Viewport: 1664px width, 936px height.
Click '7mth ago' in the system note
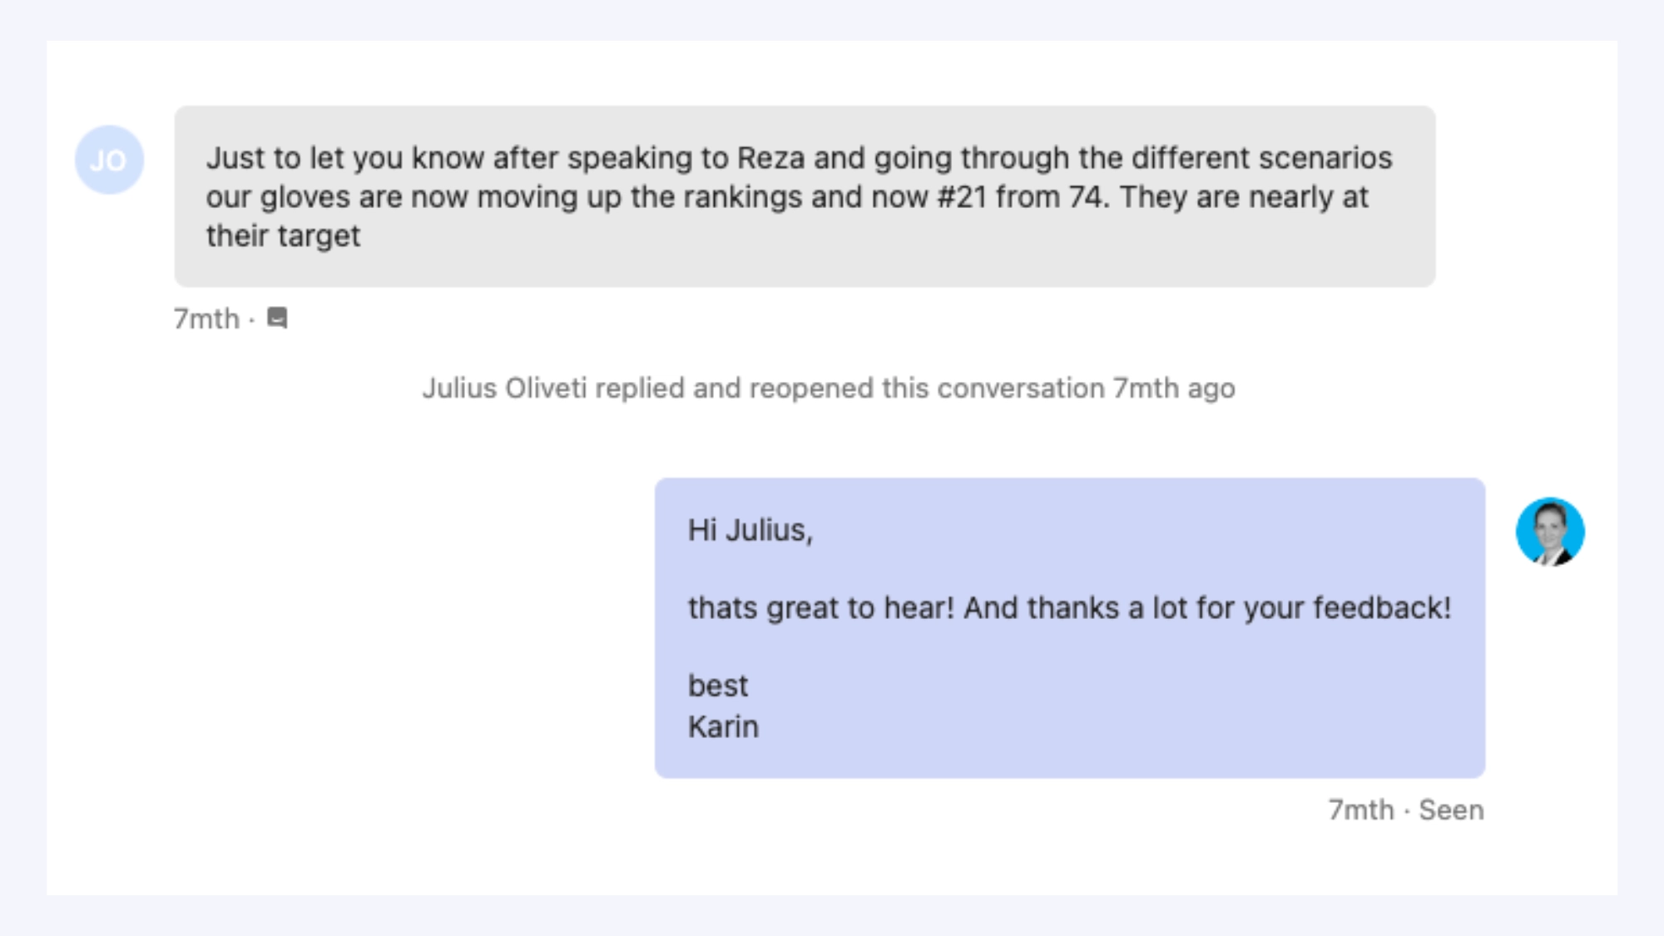1174,389
